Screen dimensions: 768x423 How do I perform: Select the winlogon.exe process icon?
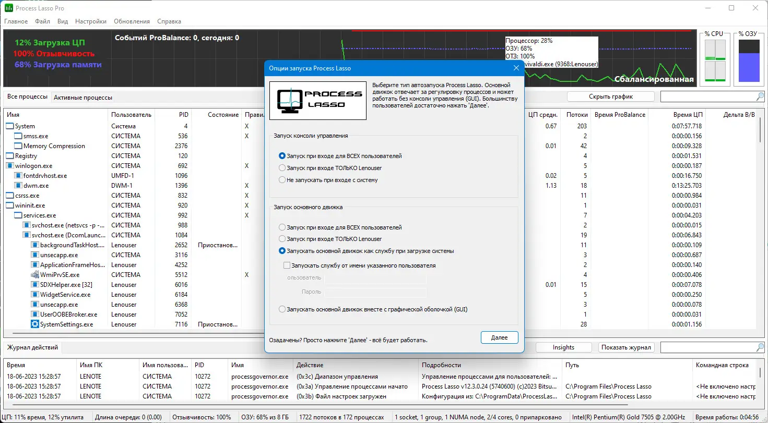10,166
